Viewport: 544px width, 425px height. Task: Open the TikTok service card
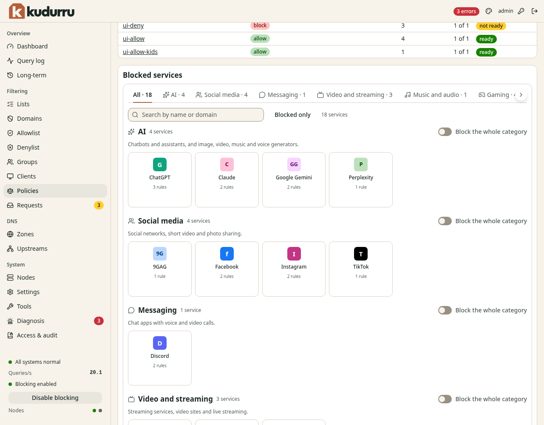click(x=361, y=269)
